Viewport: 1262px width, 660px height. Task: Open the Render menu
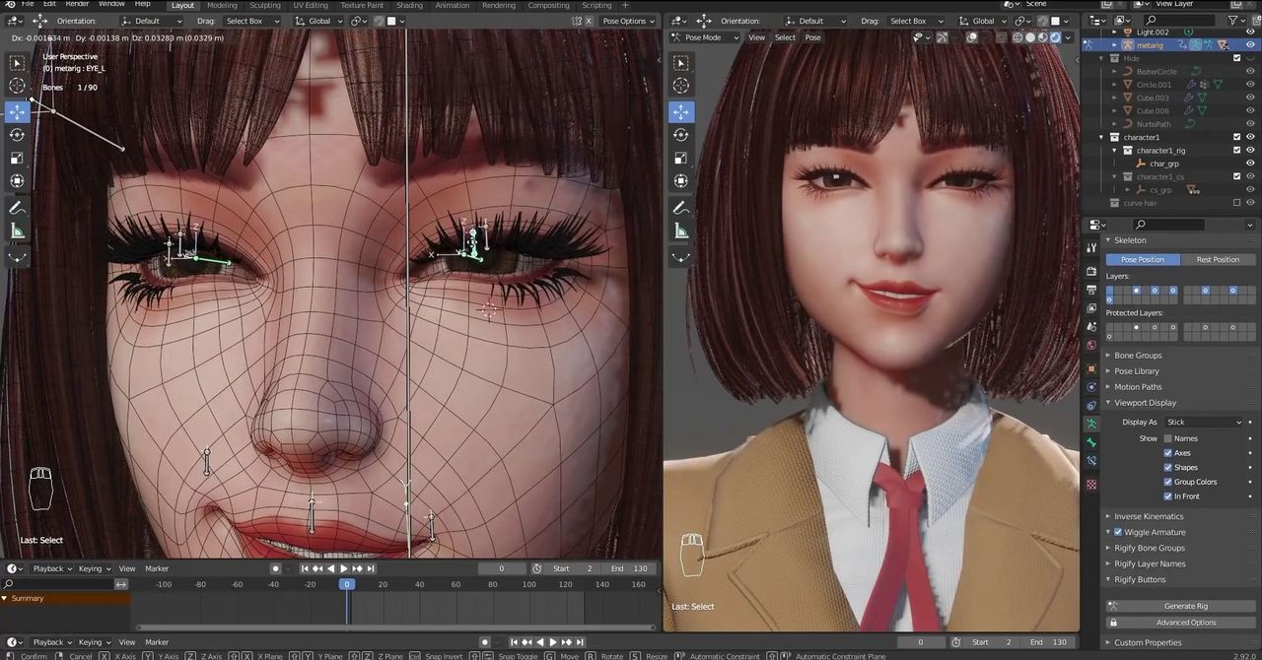pos(77,4)
